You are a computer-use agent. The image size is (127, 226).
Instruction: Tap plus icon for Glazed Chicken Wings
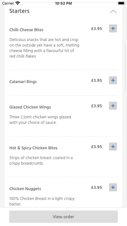click(x=113, y=106)
